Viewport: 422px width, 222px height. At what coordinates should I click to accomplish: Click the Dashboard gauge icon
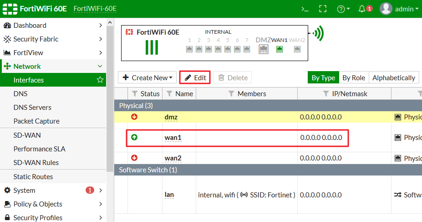pos(7,26)
